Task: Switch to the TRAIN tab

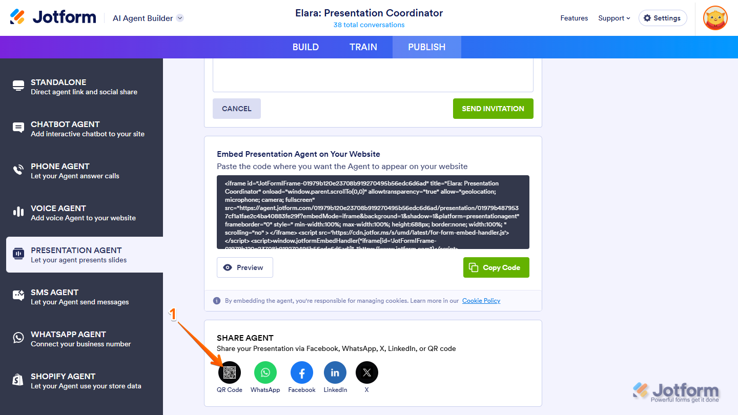Action: tap(363, 47)
